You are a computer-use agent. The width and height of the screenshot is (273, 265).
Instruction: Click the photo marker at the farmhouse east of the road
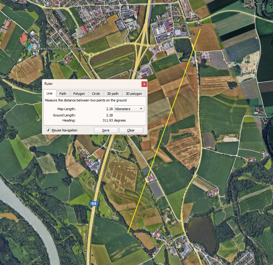coord(211,194)
